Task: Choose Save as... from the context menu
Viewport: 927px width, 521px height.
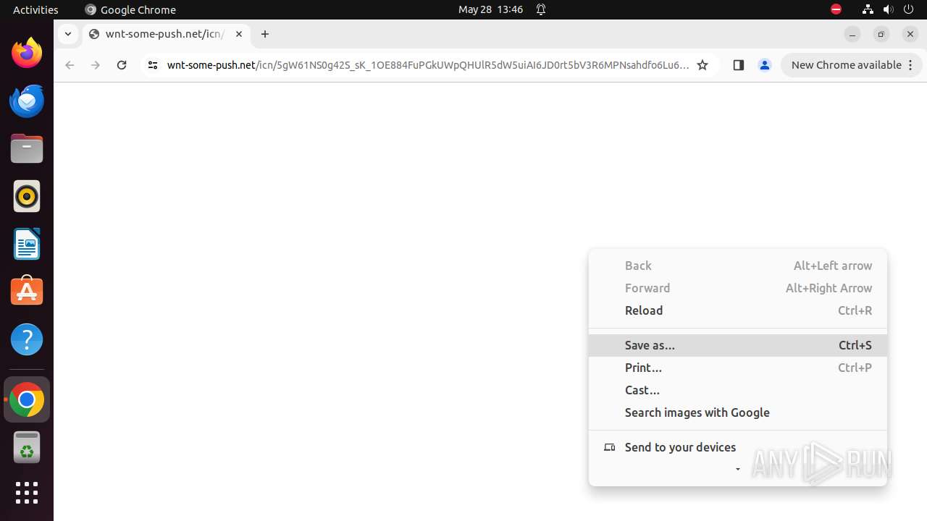Action: tap(738, 345)
